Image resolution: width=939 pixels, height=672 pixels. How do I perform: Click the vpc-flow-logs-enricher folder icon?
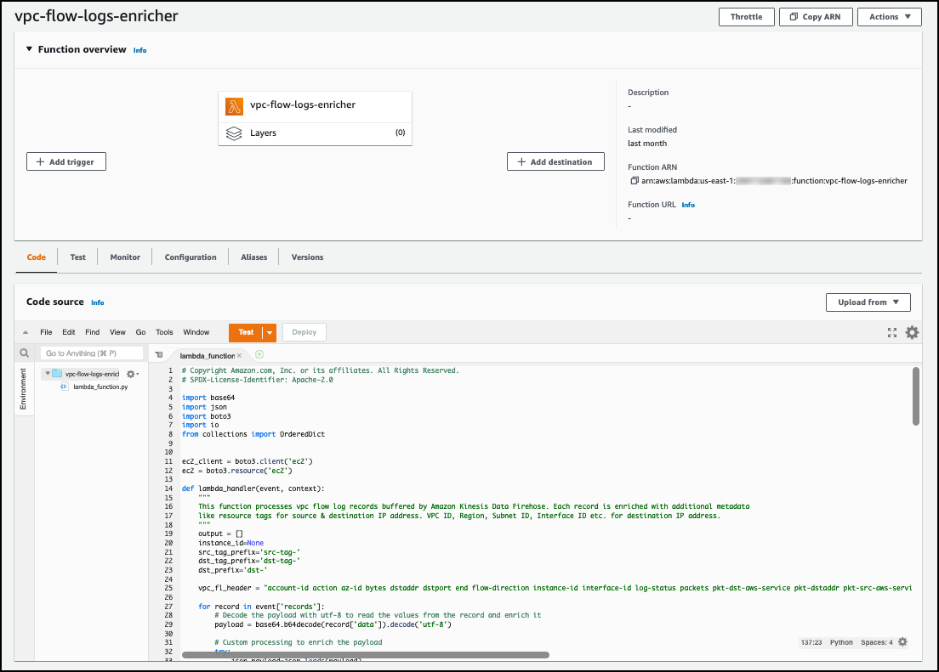pos(57,374)
